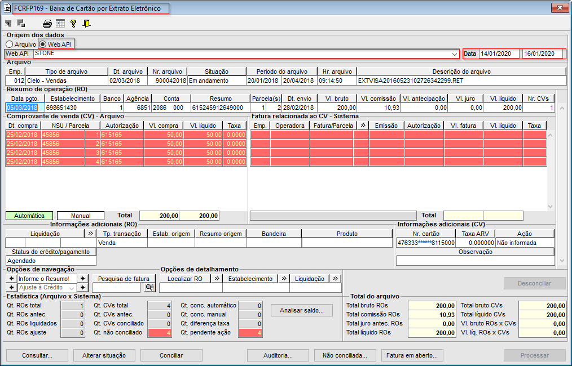Viewport: 572px width, 366px height.
Task: Open the Ajuste à Crédito dropdown
Action: pyautogui.click(x=72, y=288)
